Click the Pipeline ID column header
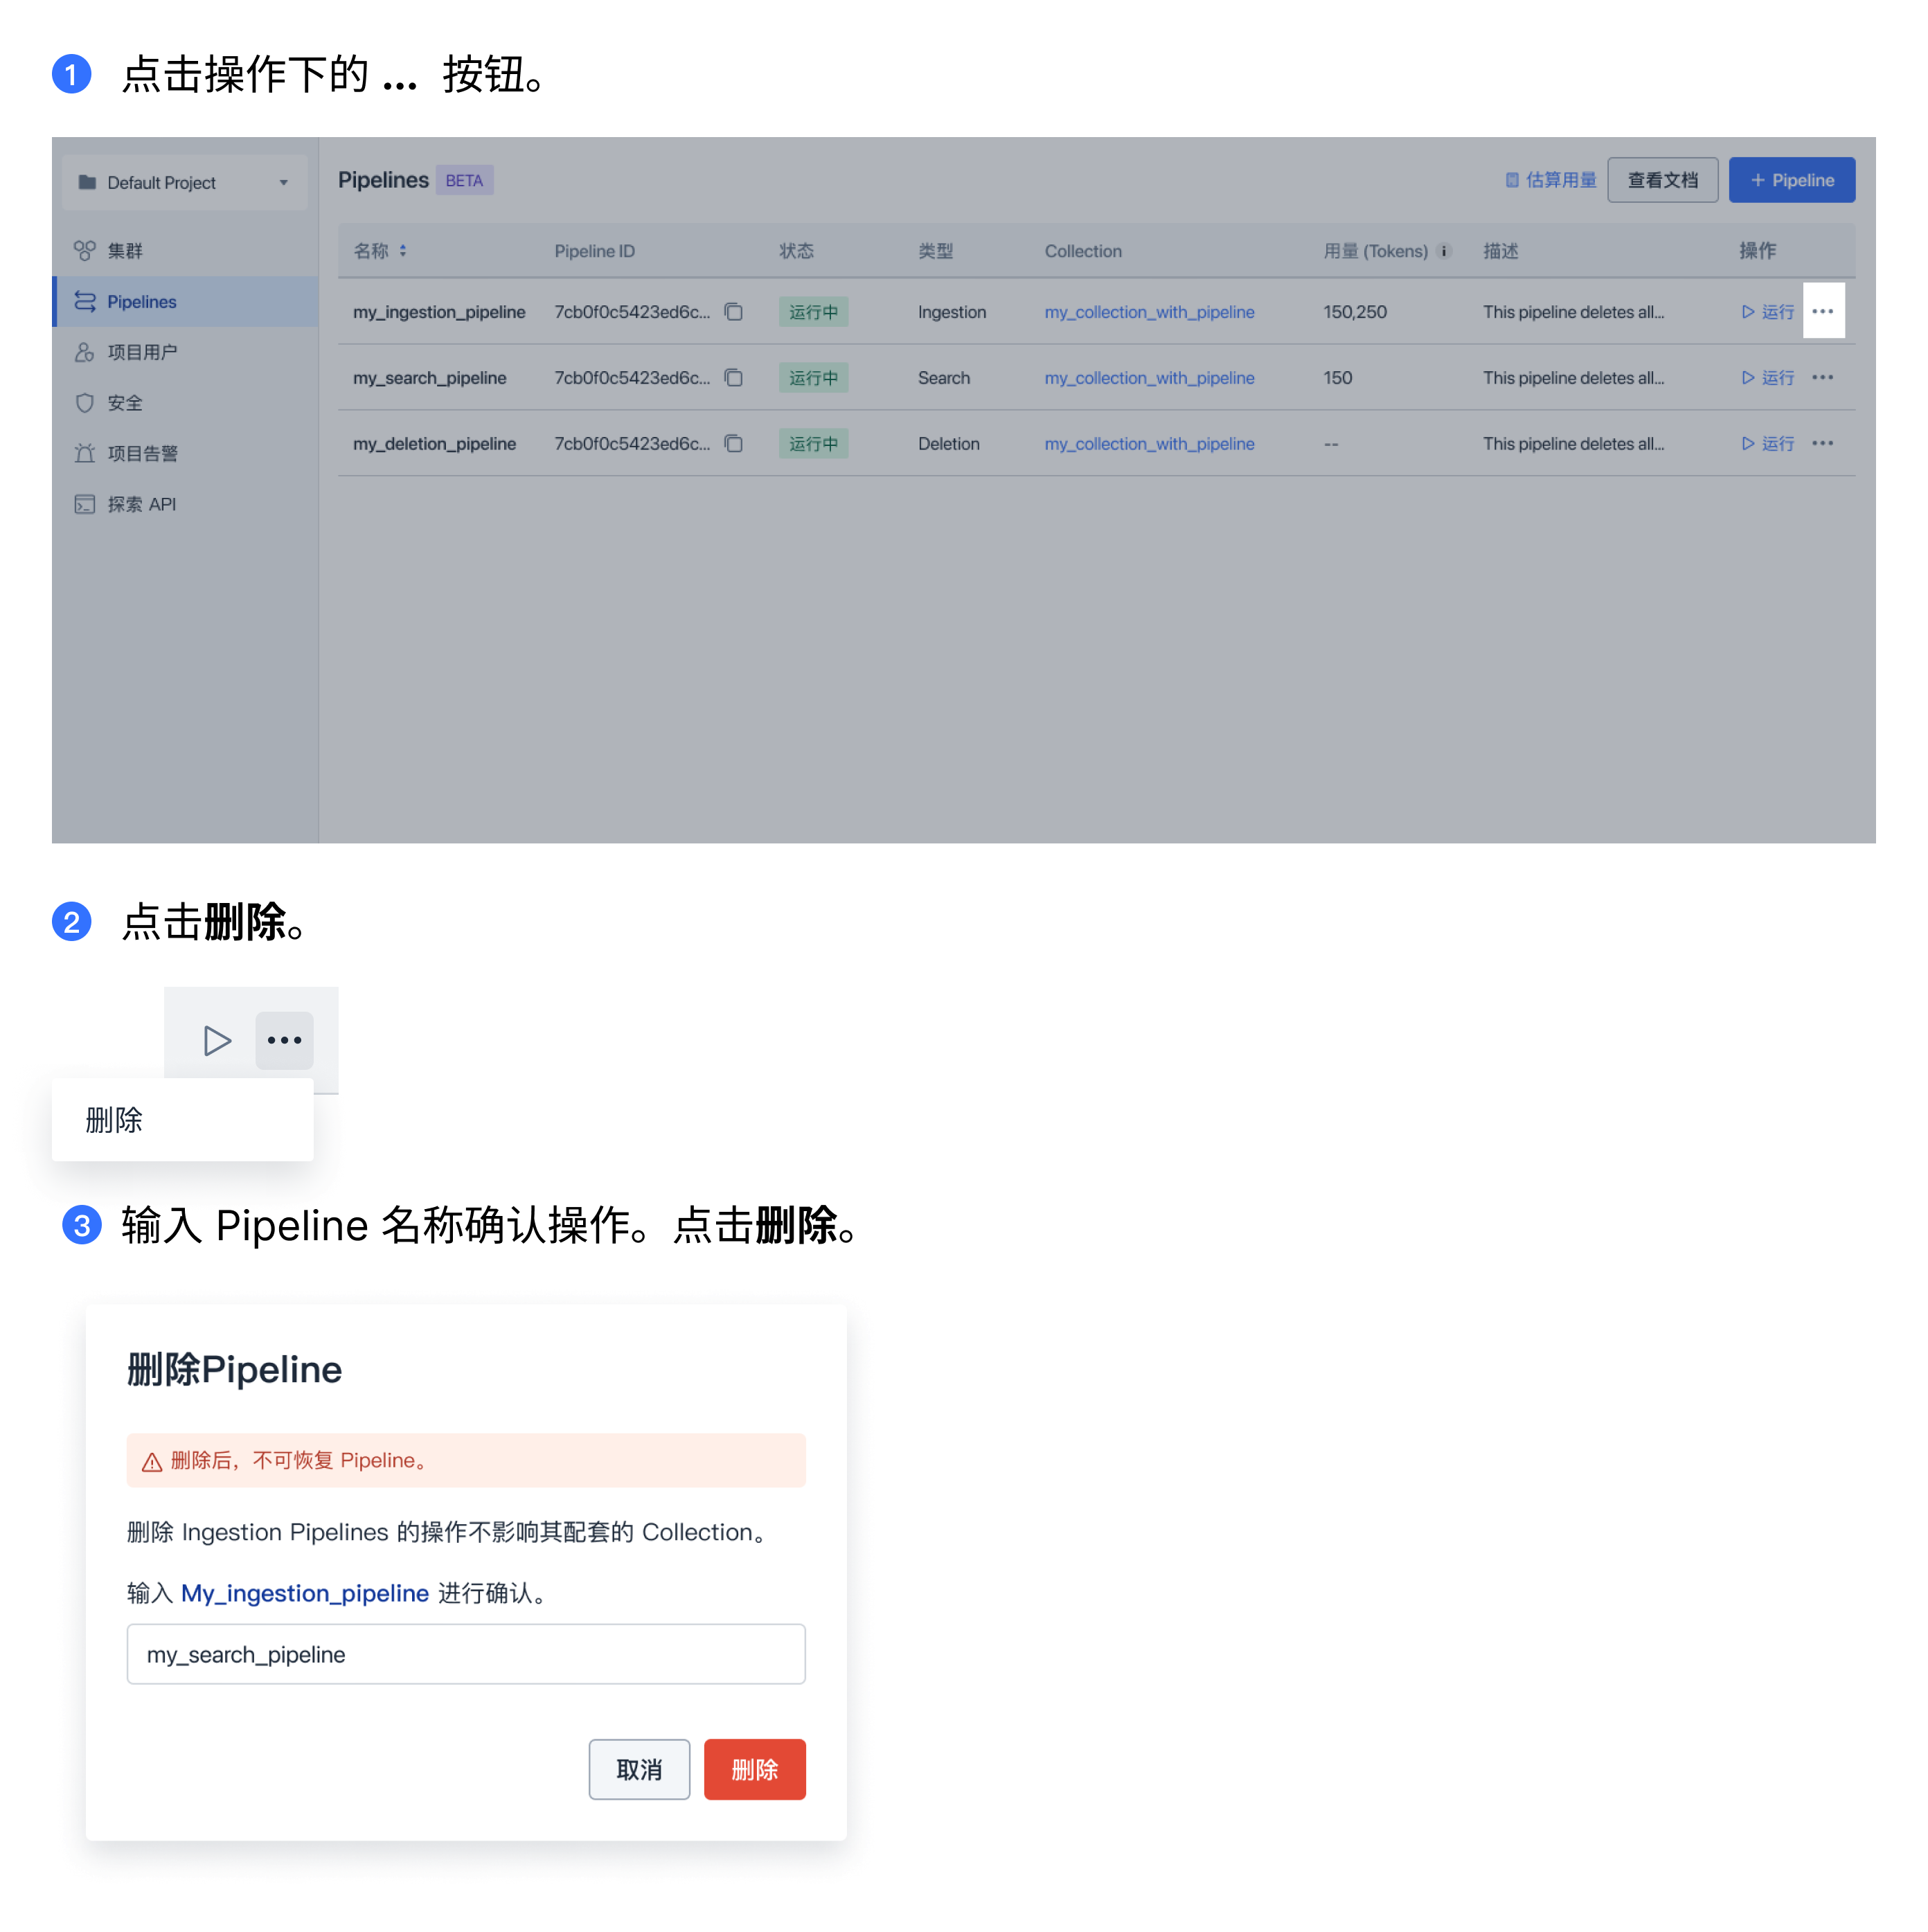Viewport: 1928px width, 1932px height. 595,251
